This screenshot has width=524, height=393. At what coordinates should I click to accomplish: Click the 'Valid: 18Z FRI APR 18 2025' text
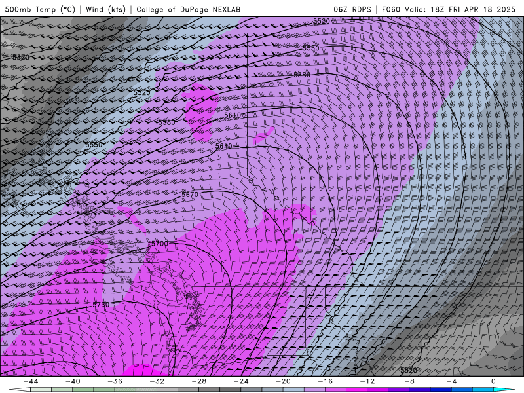click(460, 9)
